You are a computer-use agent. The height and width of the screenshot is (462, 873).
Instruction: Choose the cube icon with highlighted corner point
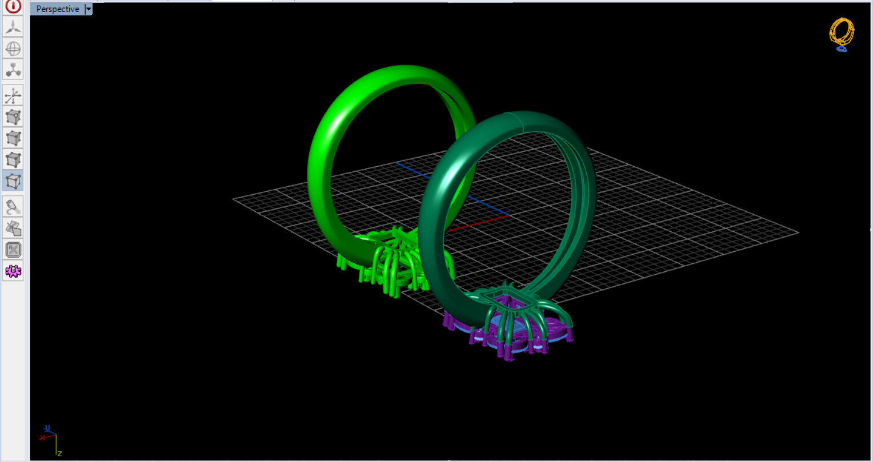tap(13, 116)
